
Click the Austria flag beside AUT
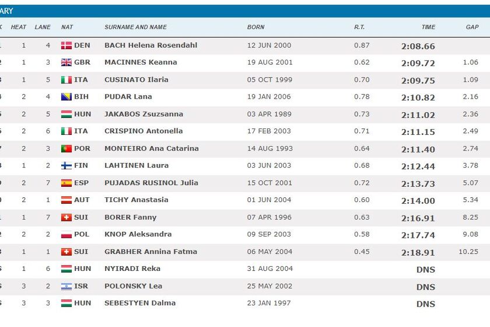point(66,200)
